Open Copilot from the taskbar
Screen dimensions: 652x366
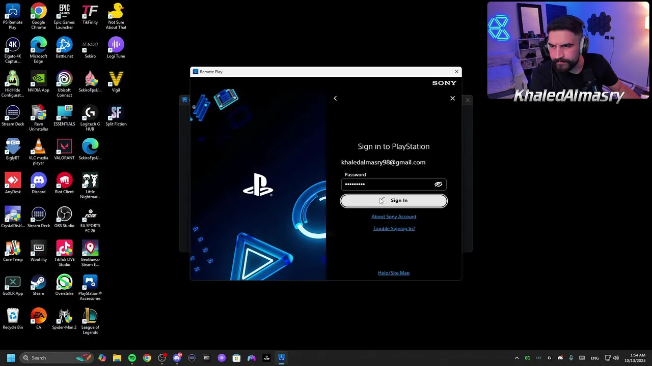102,358
